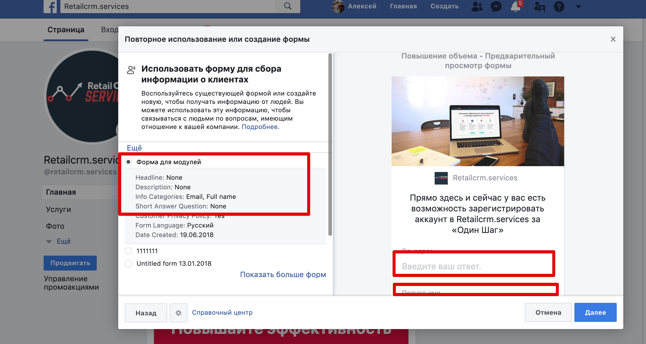Click the laptop preview image
Viewport: 646px width, 344px height.
point(478,121)
